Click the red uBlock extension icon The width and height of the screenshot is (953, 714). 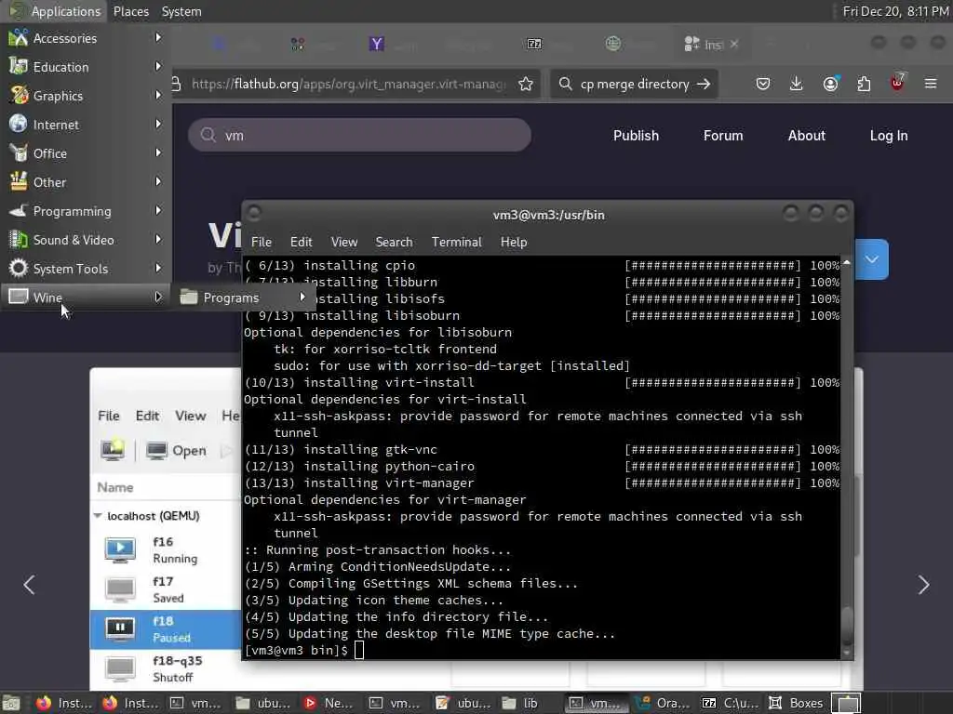[897, 83]
